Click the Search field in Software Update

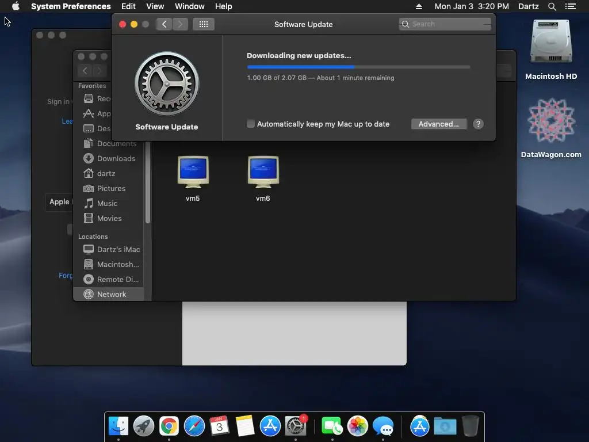coord(445,24)
